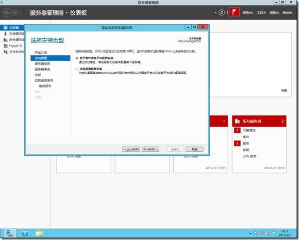The height and width of the screenshot is (240, 299).
Task: Show hidden tray icons arrow
Action: pos(250,233)
